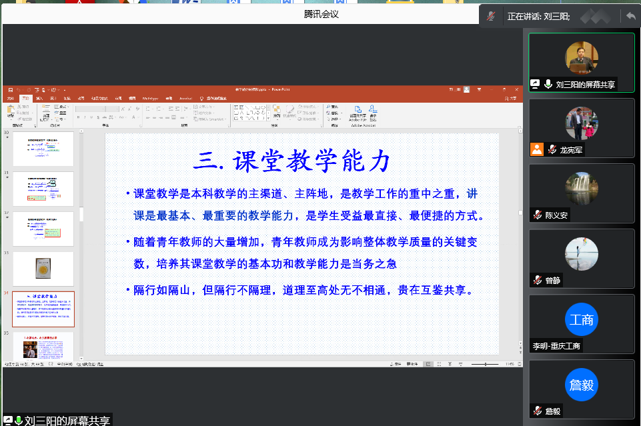Screen dimensions: 641x426
Task: Click the return arrow icon at top right
Action: (x=630, y=16)
